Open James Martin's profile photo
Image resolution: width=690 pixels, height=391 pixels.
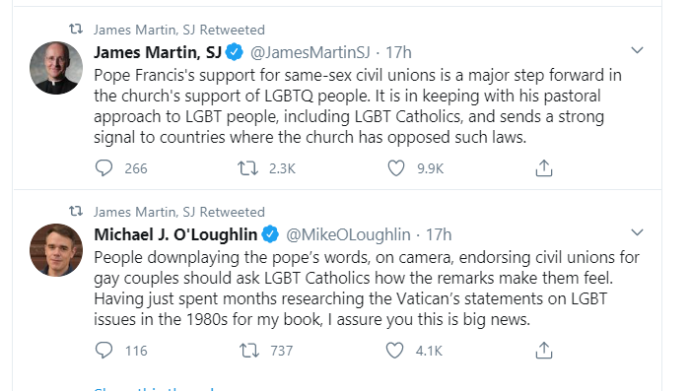(56, 68)
